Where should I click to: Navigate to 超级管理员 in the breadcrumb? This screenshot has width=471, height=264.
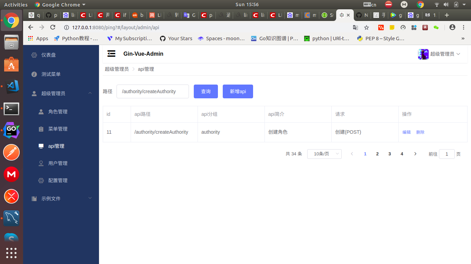coord(117,69)
